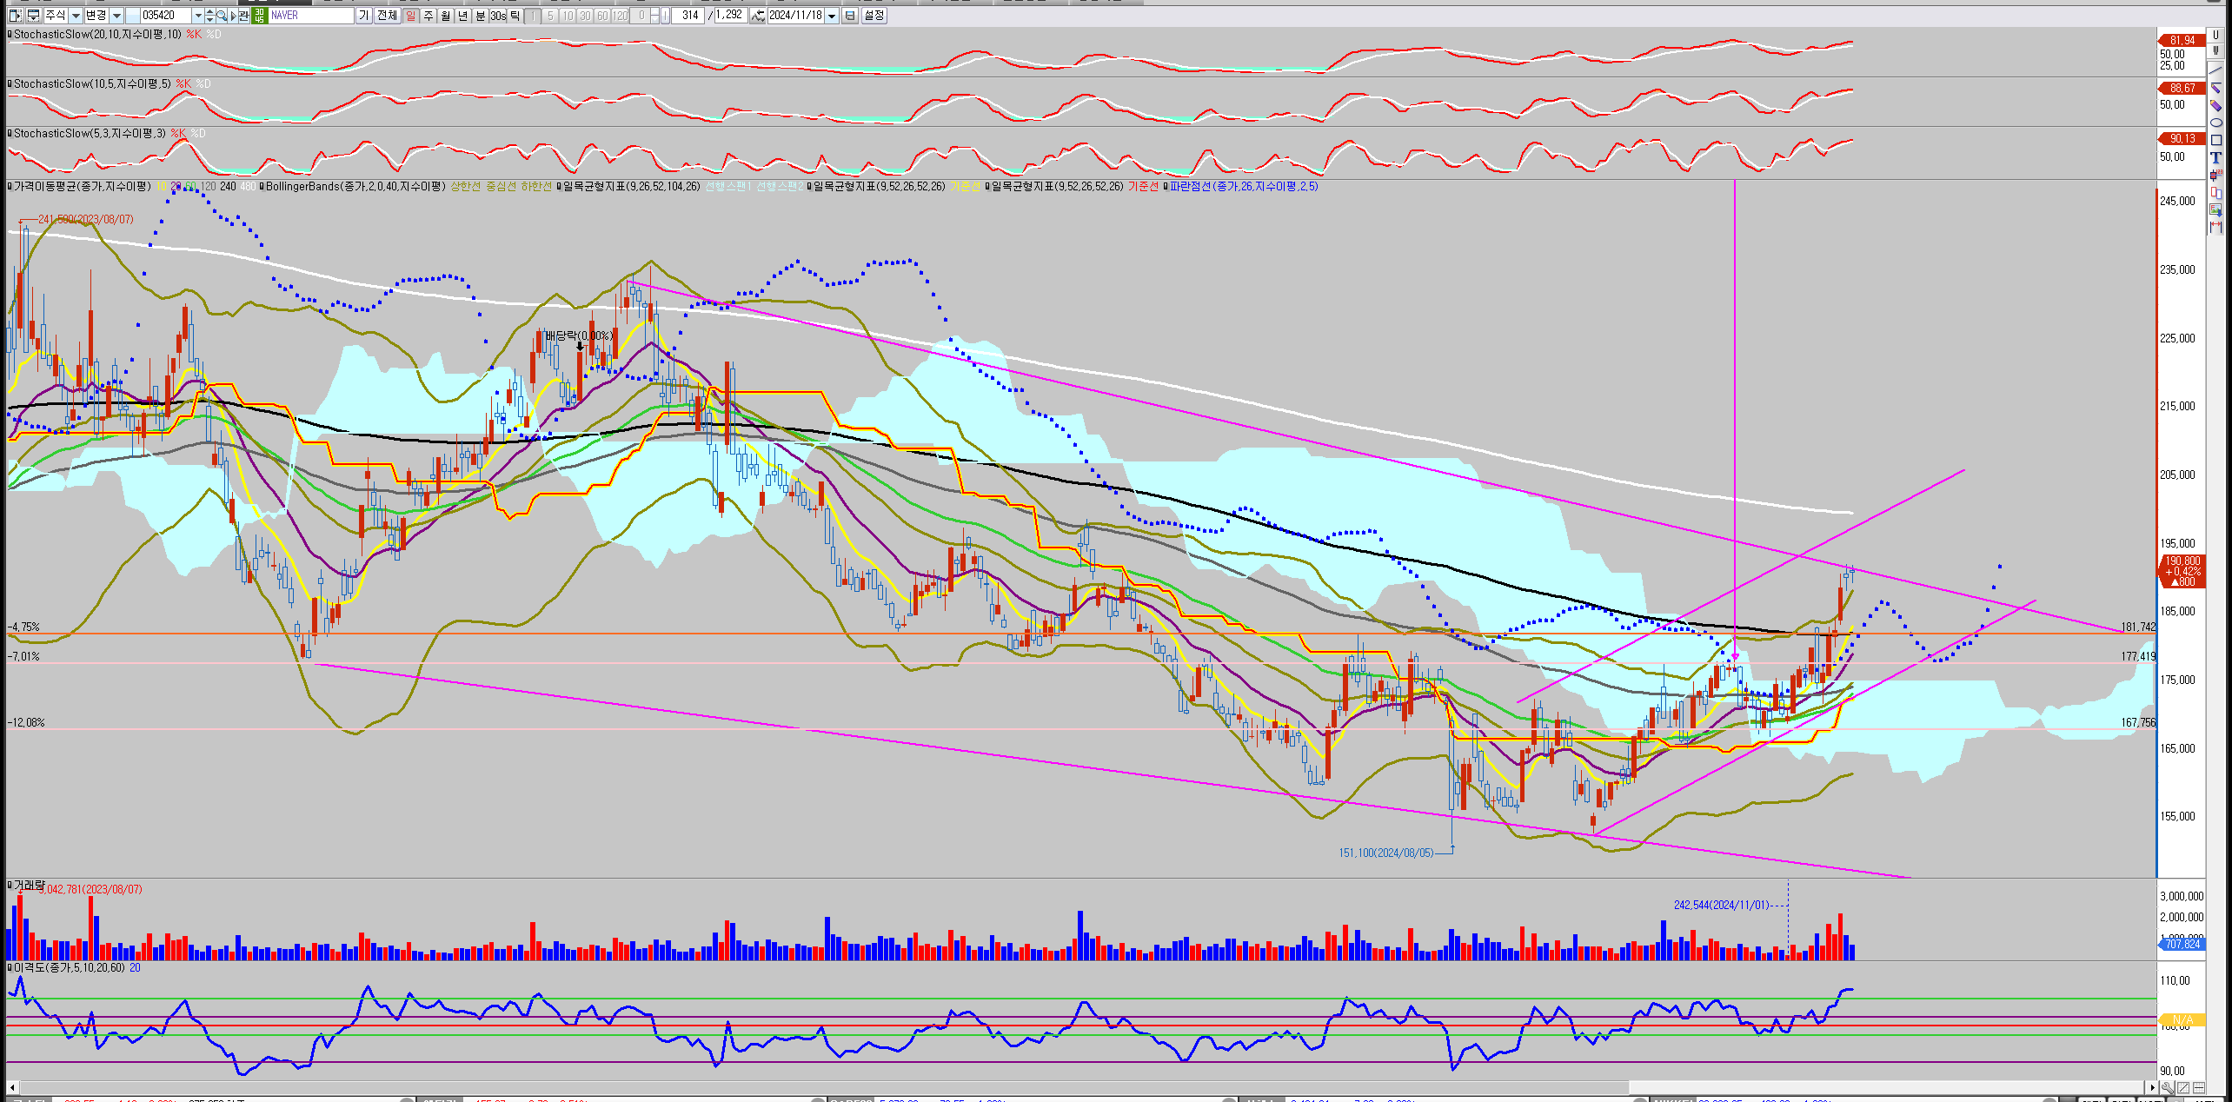Image resolution: width=2232 pixels, height=1102 pixels.
Task: Select the trend line drawing tool
Action: click(x=2216, y=70)
